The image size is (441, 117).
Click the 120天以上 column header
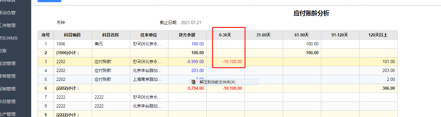coord(378,35)
